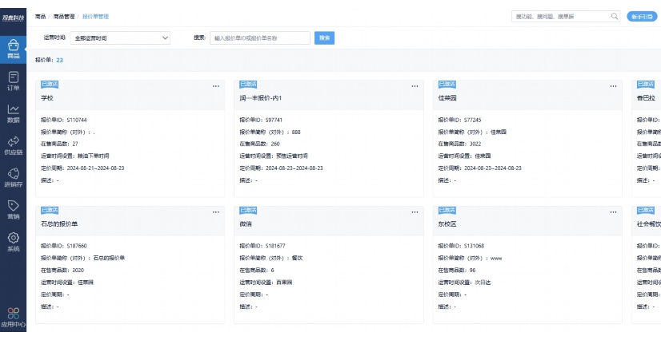Screen dimensions: 661x340
Task: Click the company logo at top left
Action: 13,18
